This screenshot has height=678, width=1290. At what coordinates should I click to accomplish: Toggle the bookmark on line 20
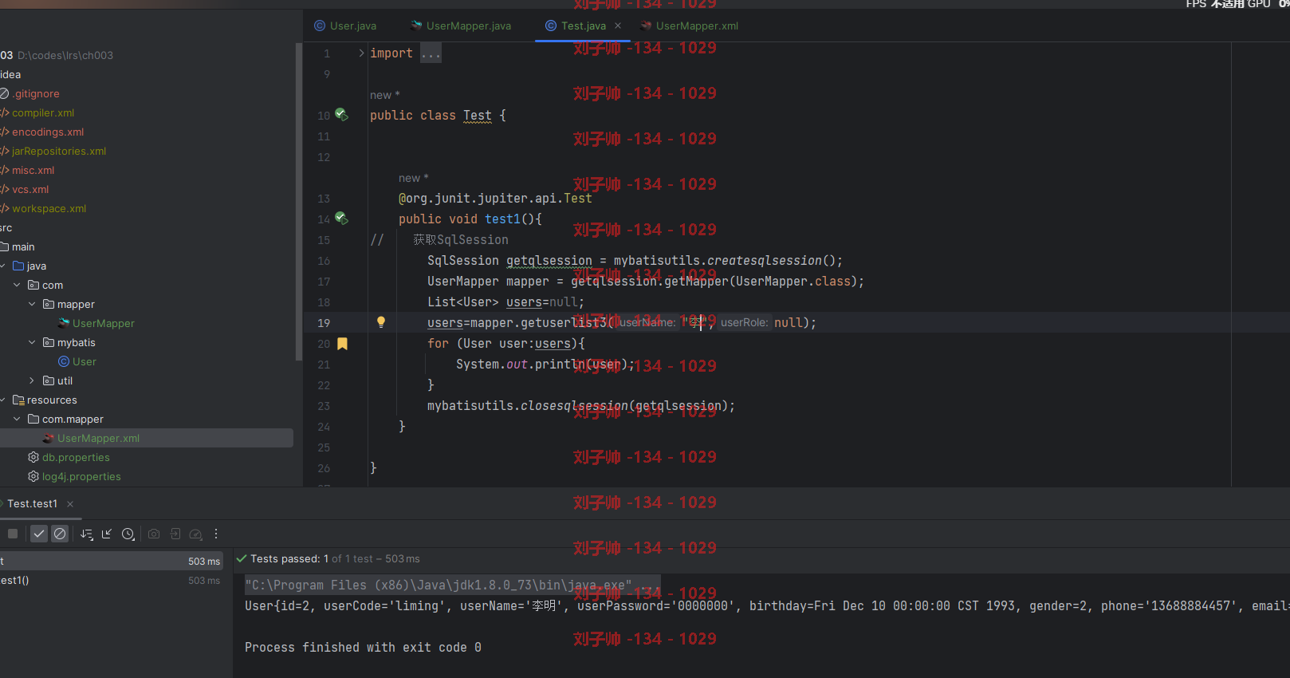point(342,344)
